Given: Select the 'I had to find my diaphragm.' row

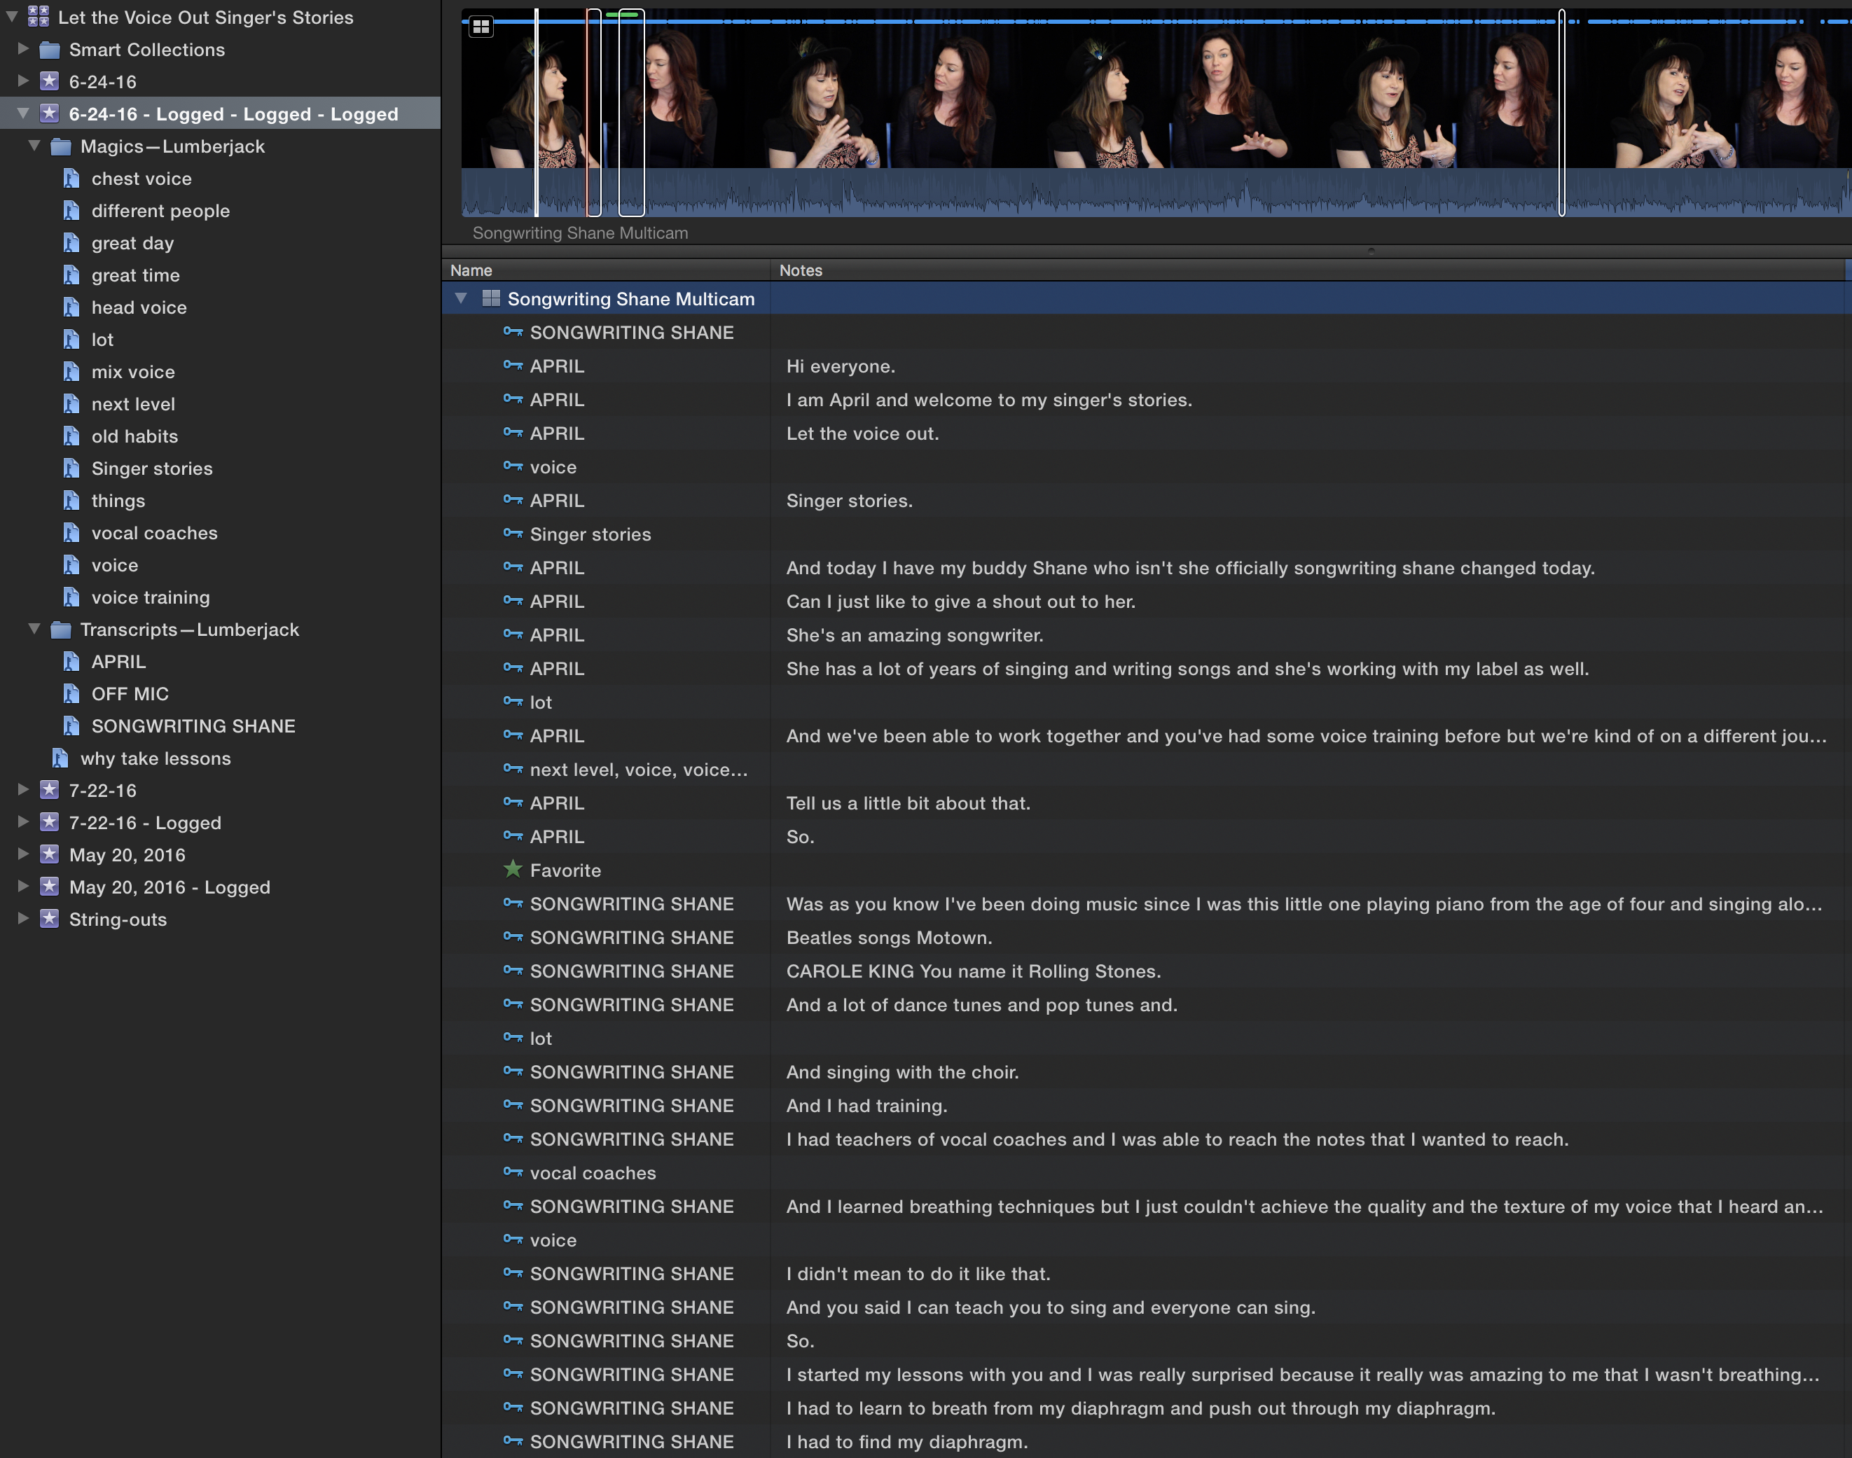Looking at the screenshot, I should click(1147, 1442).
